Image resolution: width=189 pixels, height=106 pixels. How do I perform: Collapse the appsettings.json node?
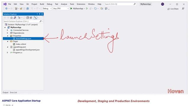(8, 47)
